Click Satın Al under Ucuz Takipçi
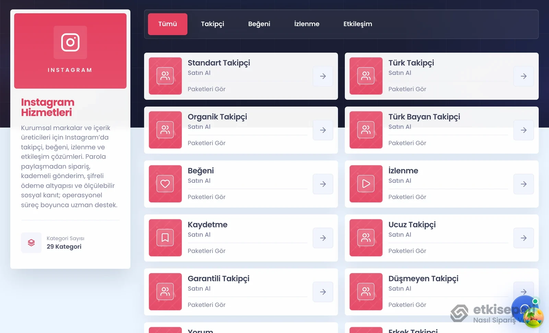This screenshot has width=549, height=333. coord(400,235)
